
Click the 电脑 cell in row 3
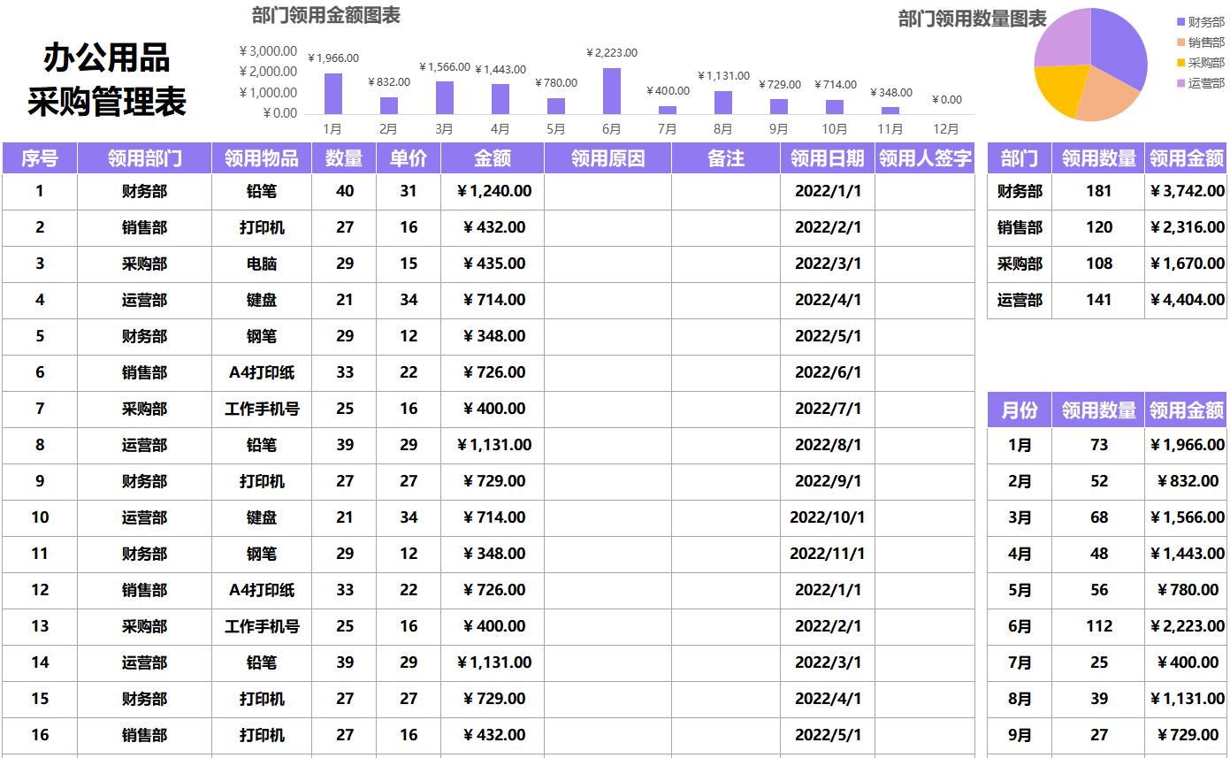pyautogui.click(x=262, y=264)
